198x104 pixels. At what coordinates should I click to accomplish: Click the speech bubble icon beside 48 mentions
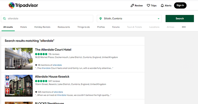point(36,65)
